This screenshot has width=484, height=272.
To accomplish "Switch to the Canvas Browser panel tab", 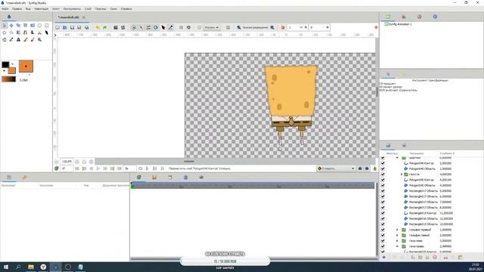I will [388, 17].
